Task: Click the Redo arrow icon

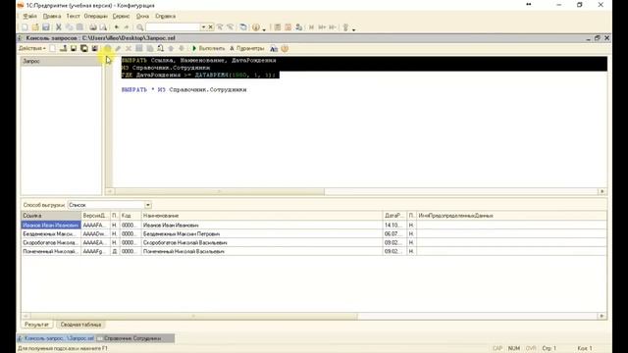Action: 127,27
